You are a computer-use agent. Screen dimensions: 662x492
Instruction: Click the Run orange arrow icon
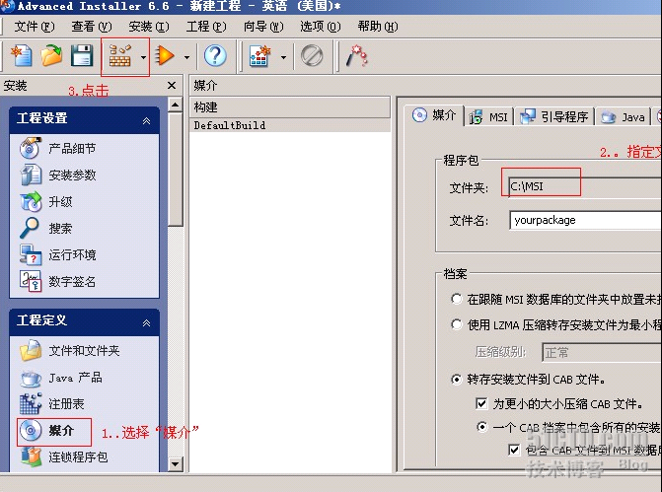[165, 55]
